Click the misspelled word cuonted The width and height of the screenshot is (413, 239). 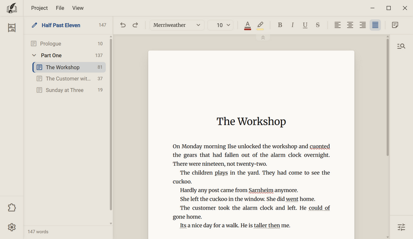(x=320, y=146)
